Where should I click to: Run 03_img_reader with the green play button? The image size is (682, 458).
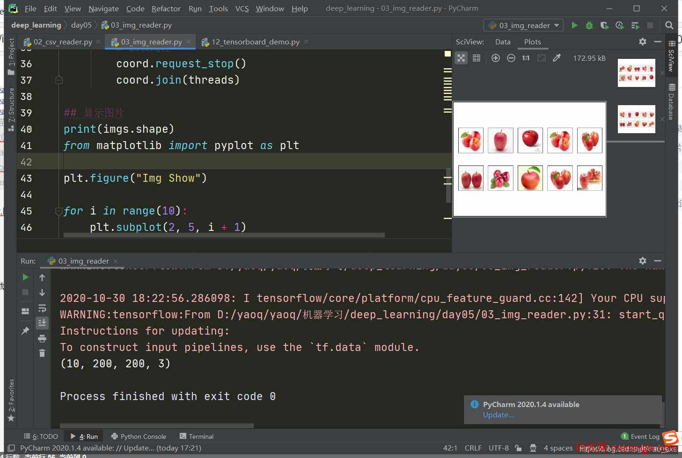pyautogui.click(x=574, y=25)
